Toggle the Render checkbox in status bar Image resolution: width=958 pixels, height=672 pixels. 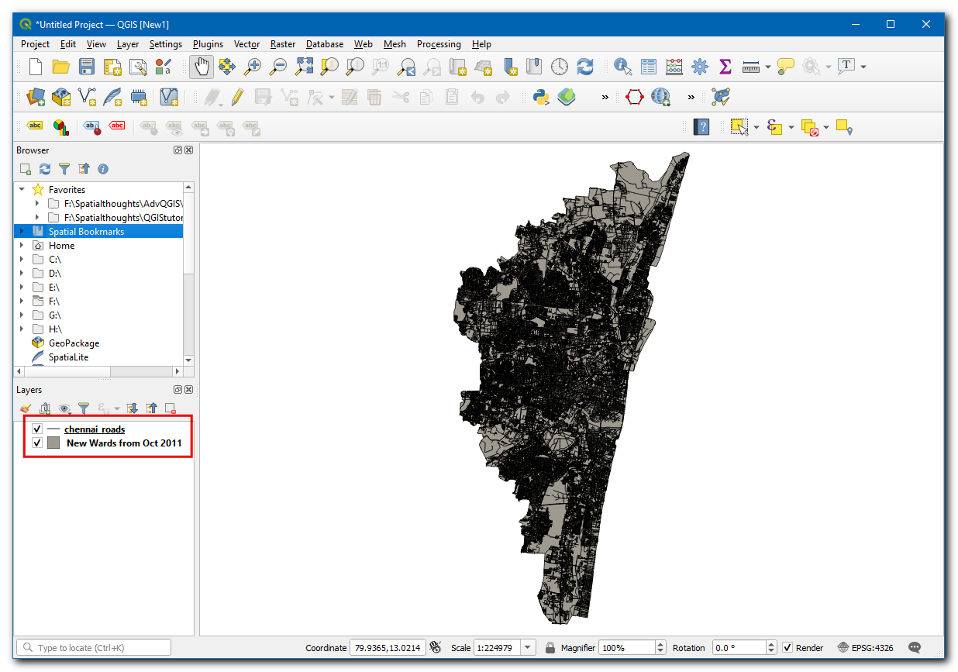click(x=787, y=648)
